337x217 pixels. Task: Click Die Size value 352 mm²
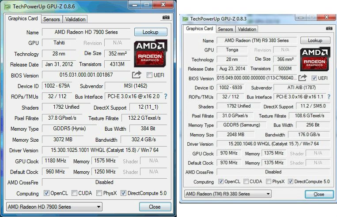tap(117, 54)
